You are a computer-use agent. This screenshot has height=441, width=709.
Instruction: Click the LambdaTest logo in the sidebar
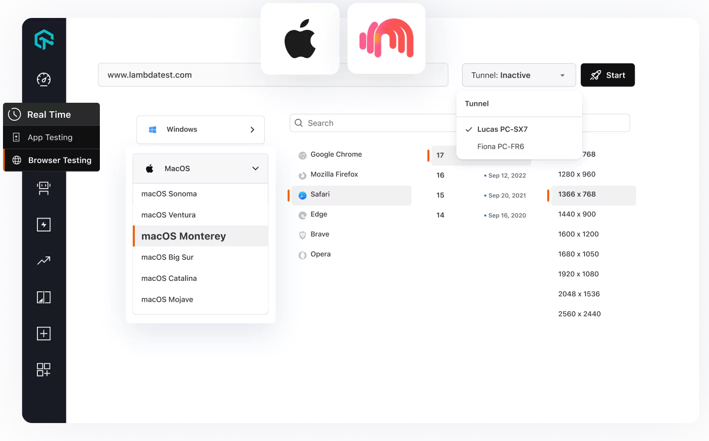click(44, 39)
